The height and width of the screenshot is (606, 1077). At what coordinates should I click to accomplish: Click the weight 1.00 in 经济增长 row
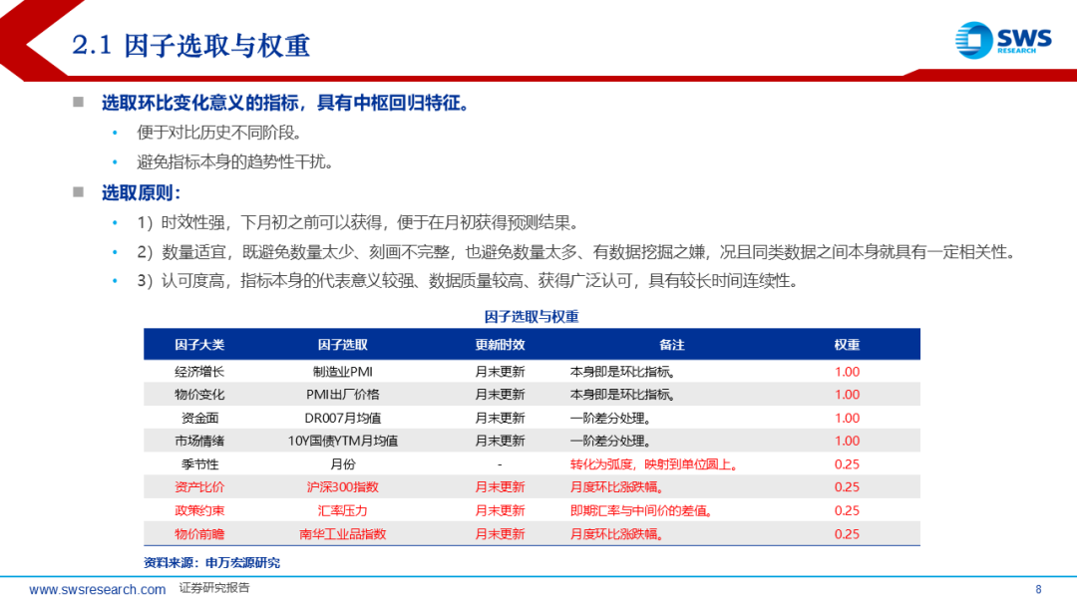[x=847, y=372]
